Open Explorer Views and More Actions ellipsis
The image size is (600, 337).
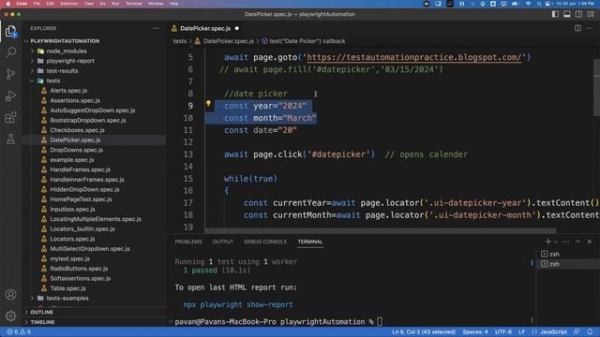(x=156, y=28)
